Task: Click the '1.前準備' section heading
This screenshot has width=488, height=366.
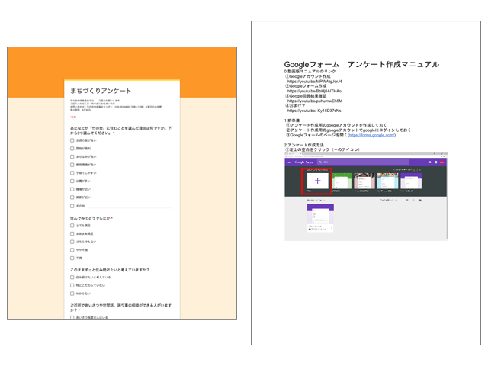Action: (292, 120)
